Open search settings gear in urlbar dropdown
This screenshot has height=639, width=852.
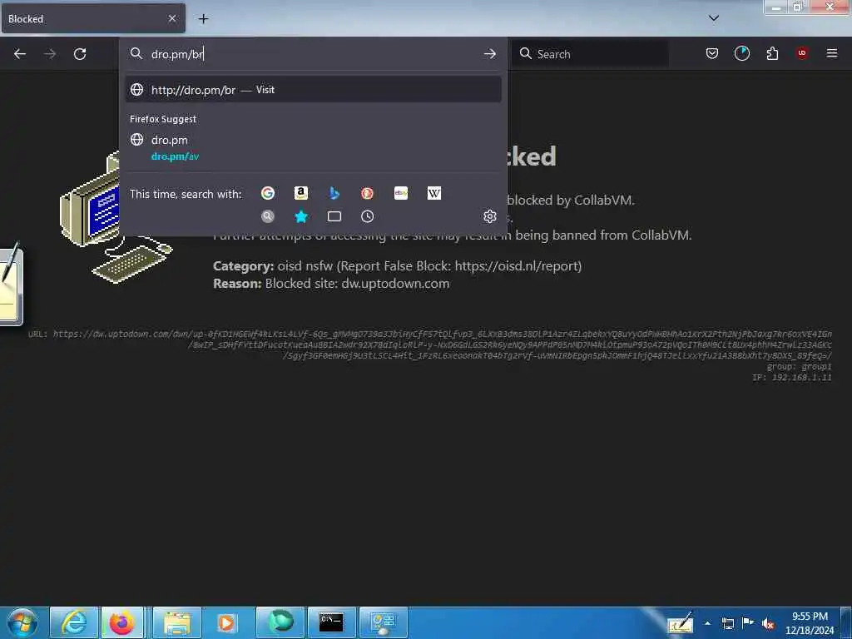coord(489,216)
